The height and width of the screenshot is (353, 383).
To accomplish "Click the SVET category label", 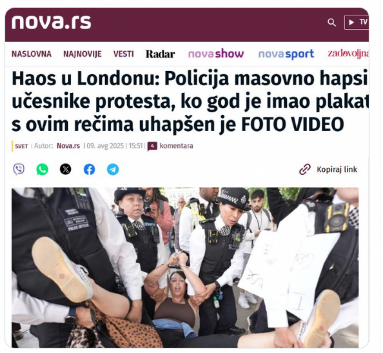I will tap(22, 146).
